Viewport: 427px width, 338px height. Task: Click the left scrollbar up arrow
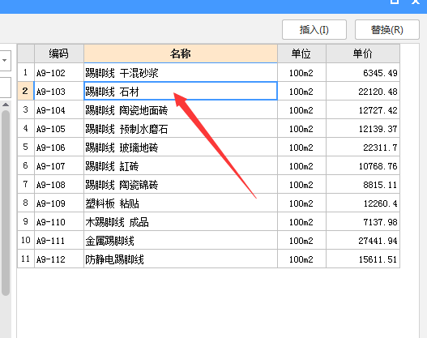(x=6, y=105)
